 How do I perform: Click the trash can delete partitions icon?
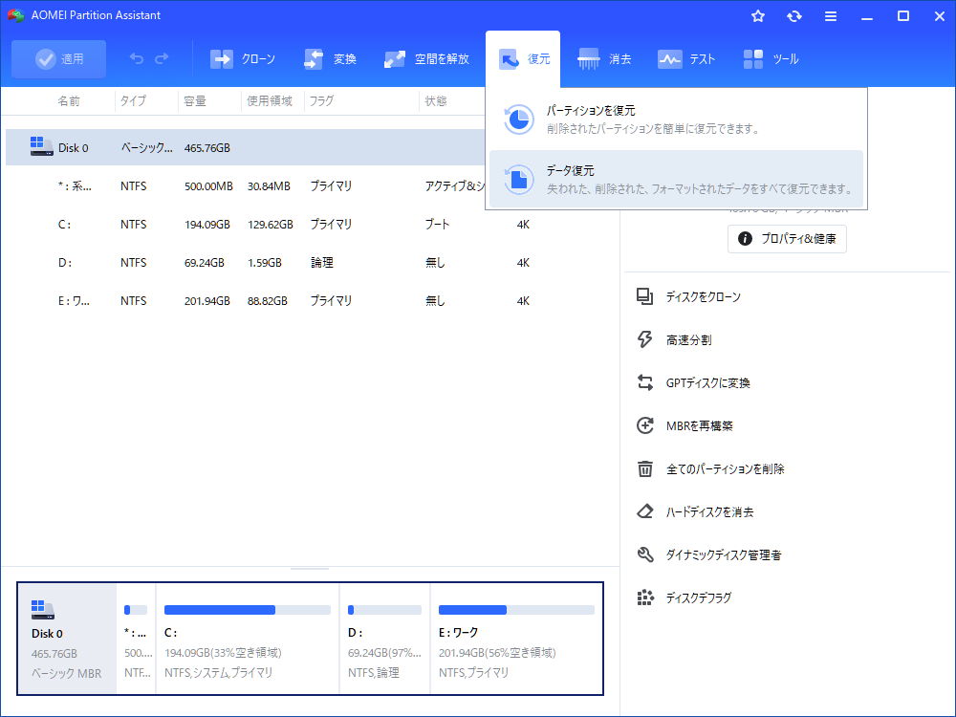pos(645,468)
